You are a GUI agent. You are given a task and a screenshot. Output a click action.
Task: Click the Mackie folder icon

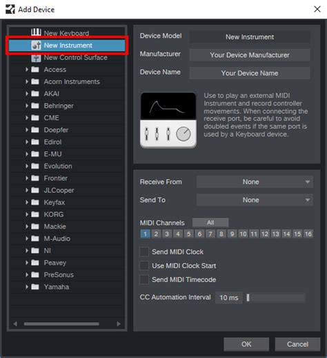point(35,226)
